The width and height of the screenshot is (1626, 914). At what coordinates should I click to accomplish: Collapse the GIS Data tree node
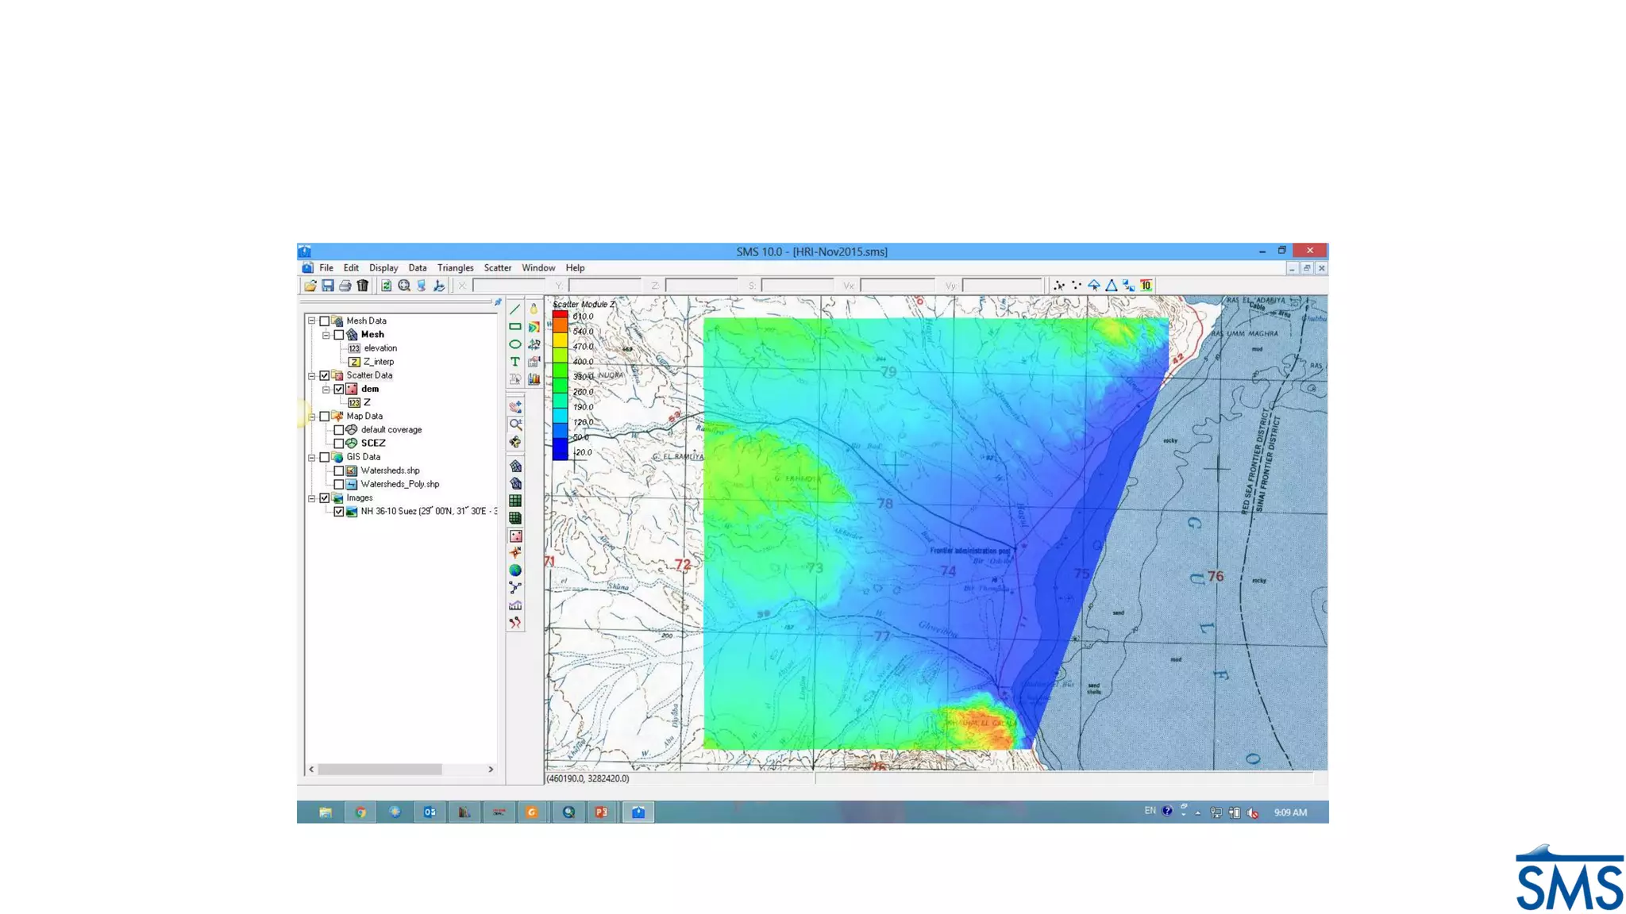pos(312,457)
